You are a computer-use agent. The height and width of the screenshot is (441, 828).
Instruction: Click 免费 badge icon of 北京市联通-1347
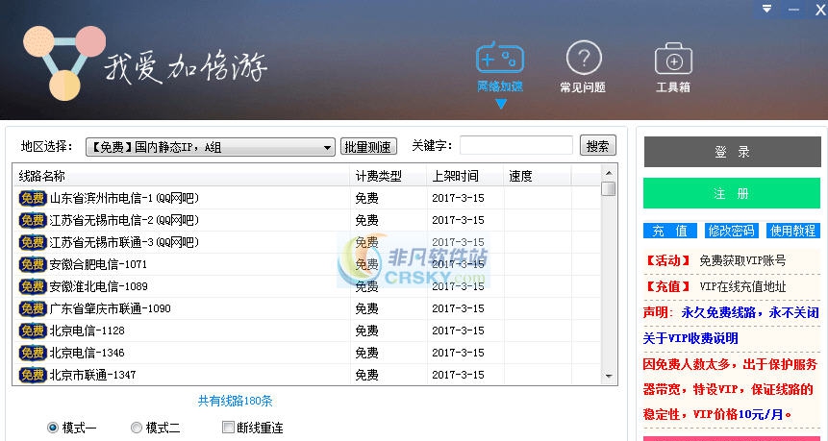[33, 375]
